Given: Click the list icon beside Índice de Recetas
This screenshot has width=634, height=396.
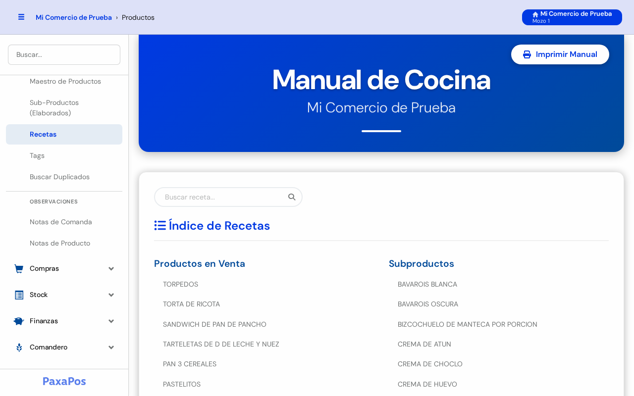Looking at the screenshot, I should pos(160,226).
